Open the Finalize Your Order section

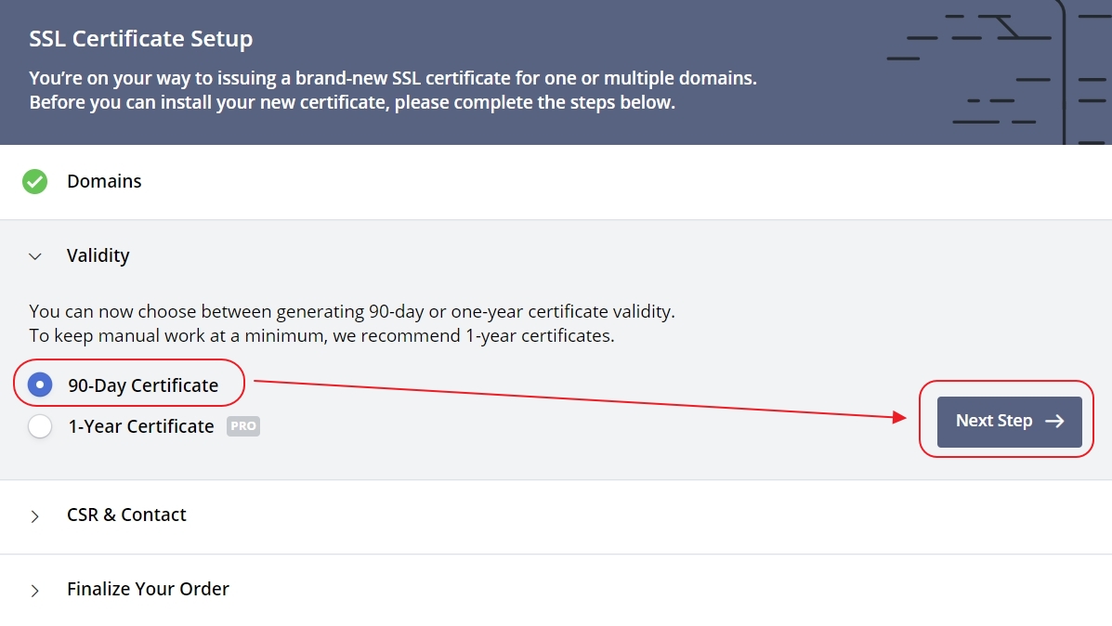(556, 590)
